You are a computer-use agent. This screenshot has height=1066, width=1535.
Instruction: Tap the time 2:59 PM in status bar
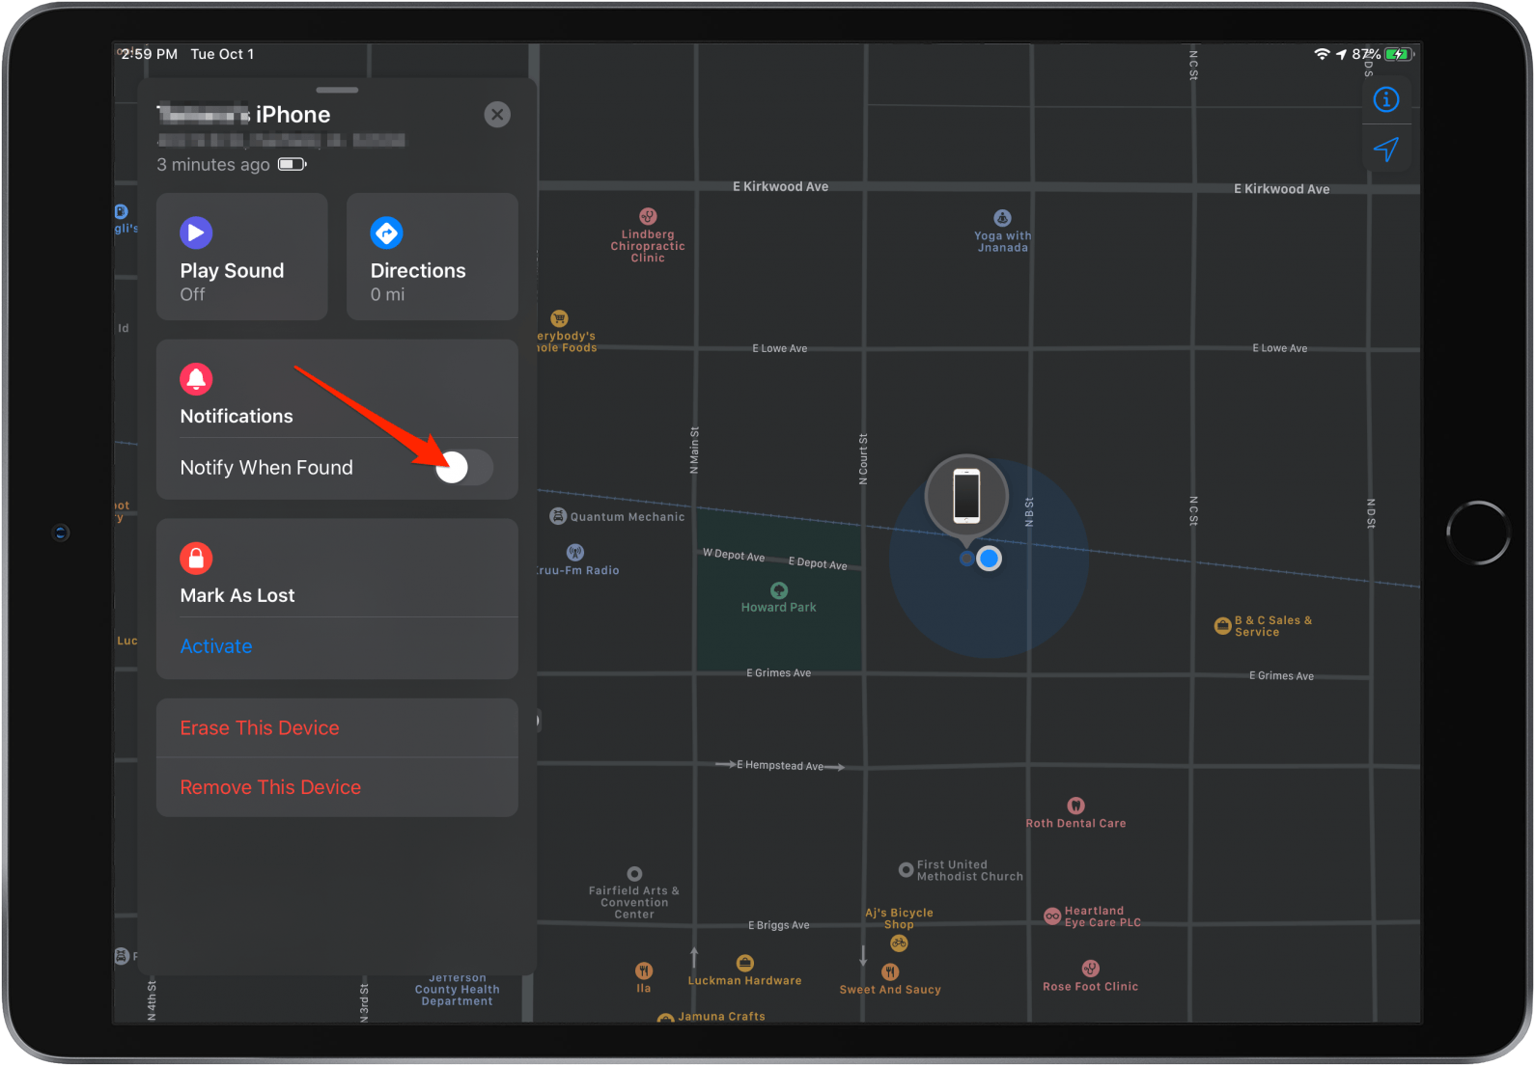coord(150,54)
